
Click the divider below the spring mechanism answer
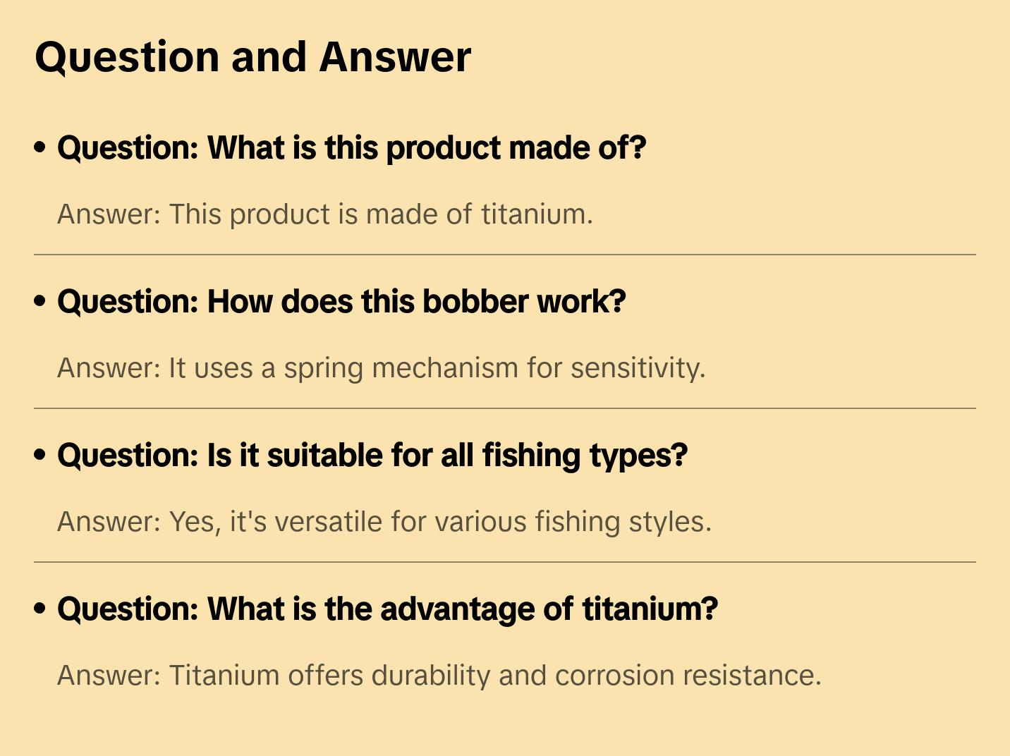click(x=505, y=408)
